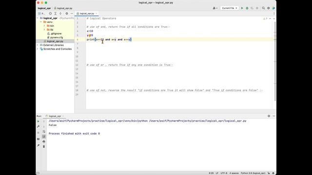The height and width of the screenshot is (175, 312).
Task: Expand all icon in Project panel toolbar
Action: tap(55, 14)
